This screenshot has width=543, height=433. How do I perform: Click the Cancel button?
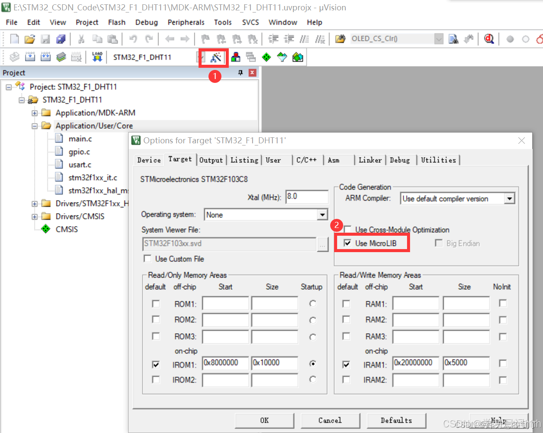click(x=330, y=420)
